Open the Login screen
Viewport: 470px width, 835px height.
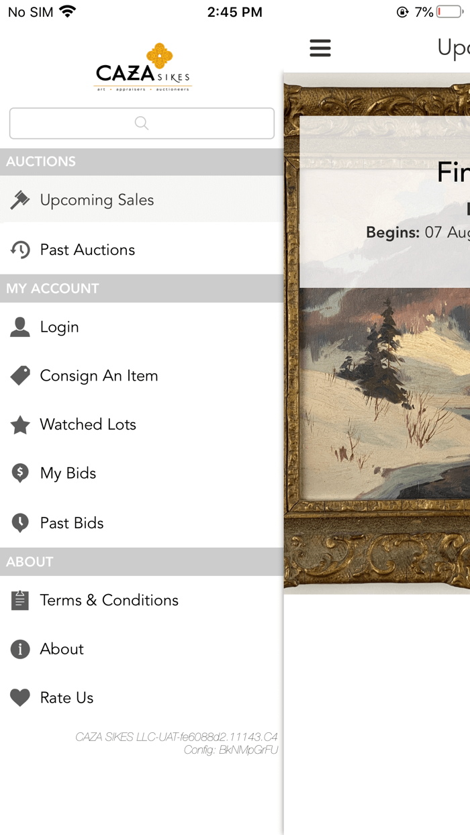(x=60, y=327)
